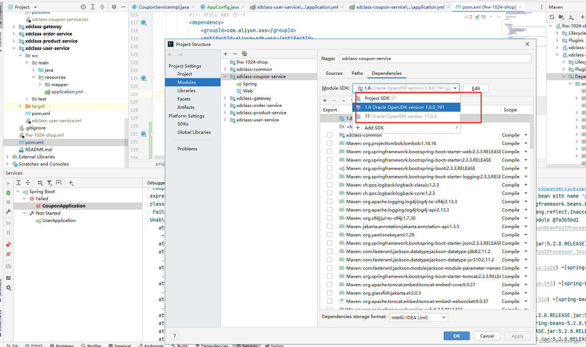Open scope dropdown for xdclass-common row
This screenshot has height=347, width=586.
click(x=526, y=135)
